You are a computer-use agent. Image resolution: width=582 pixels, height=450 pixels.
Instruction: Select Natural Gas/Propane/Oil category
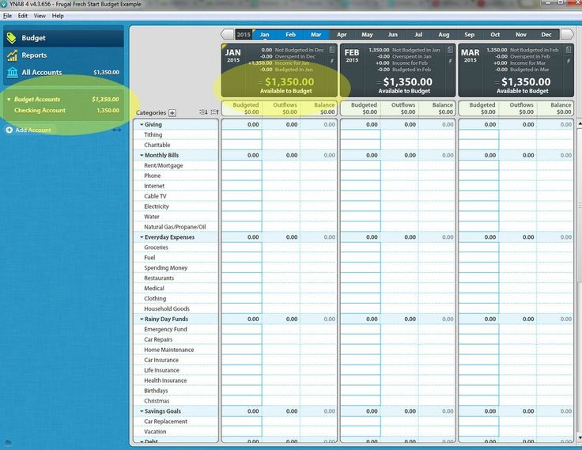click(175, 227)
